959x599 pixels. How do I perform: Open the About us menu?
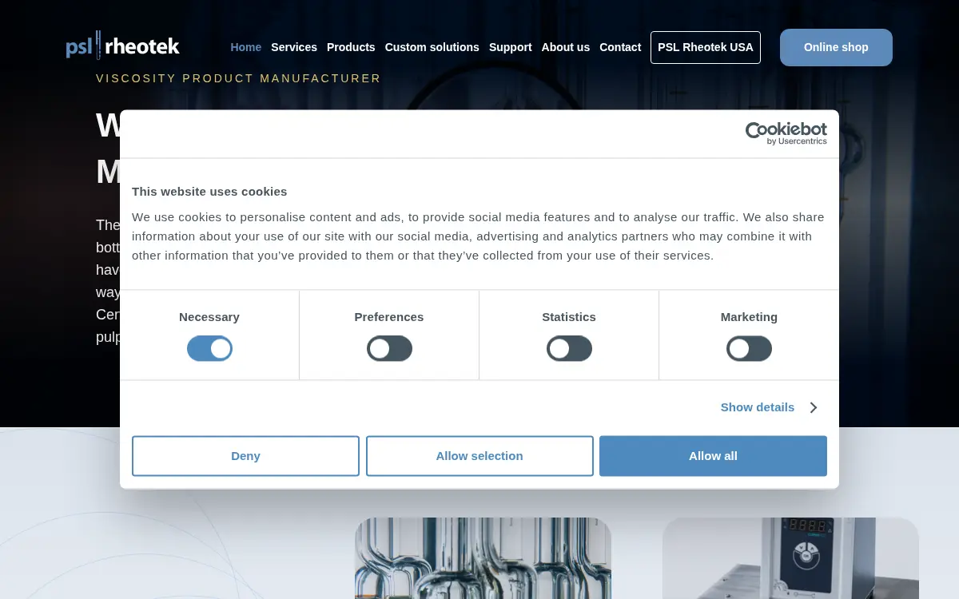[x=566, y=47]
